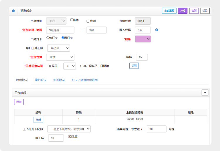This screenshot has width=220, height=151.
Task: Select 免打卡 radio option
Action: tap(48, 38)
